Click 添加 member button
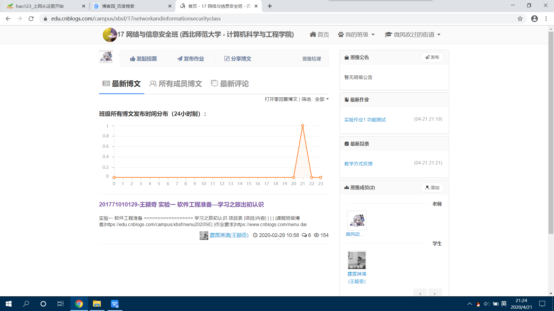The height and width of the screenshot is (311, 554). (432, 188)
